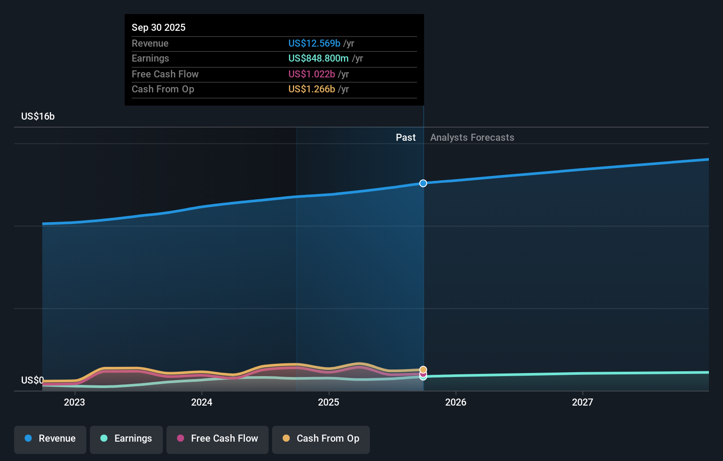Screen dimensions: 723x461
Task: Click the US$848.800m Earnings value in tooltip
Action: (318, 58)
